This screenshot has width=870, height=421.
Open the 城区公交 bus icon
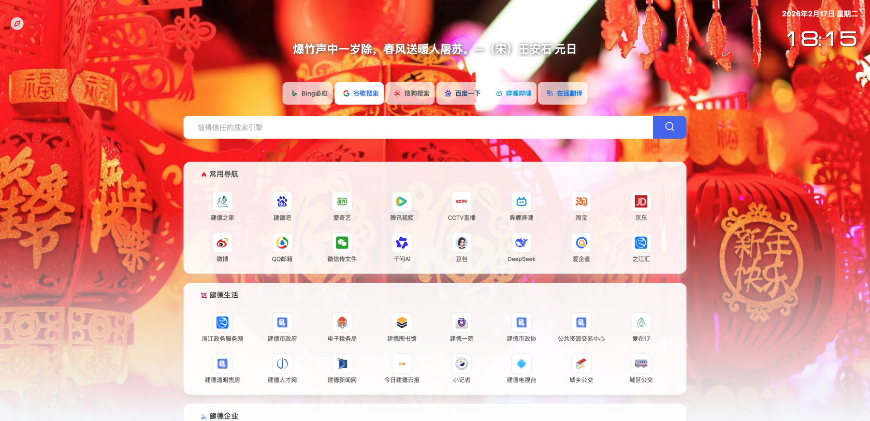pos(641,363)
